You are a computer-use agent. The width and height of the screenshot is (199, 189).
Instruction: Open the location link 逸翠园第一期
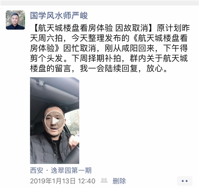[71, 170]
